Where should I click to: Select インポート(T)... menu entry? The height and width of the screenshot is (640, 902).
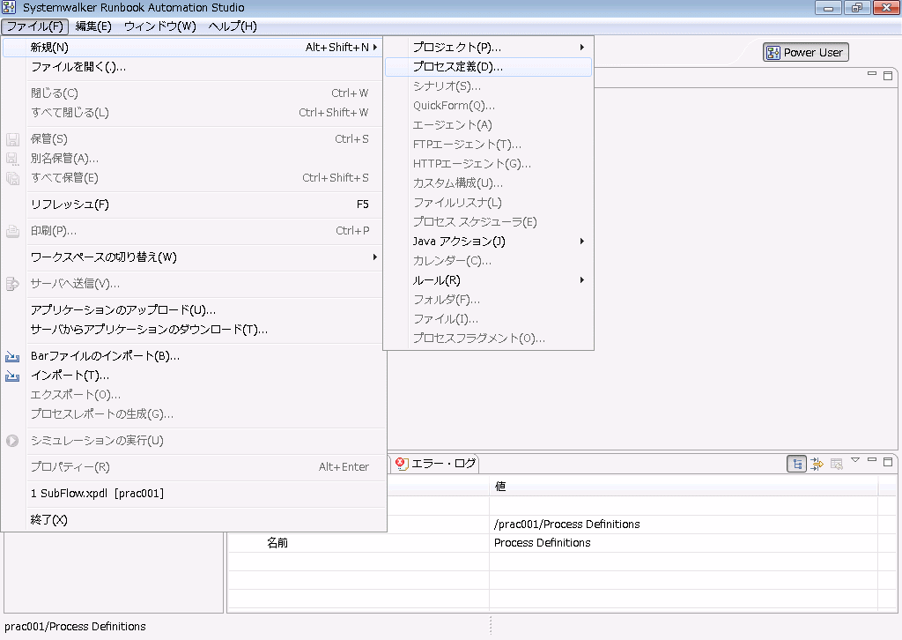point(193,376)
